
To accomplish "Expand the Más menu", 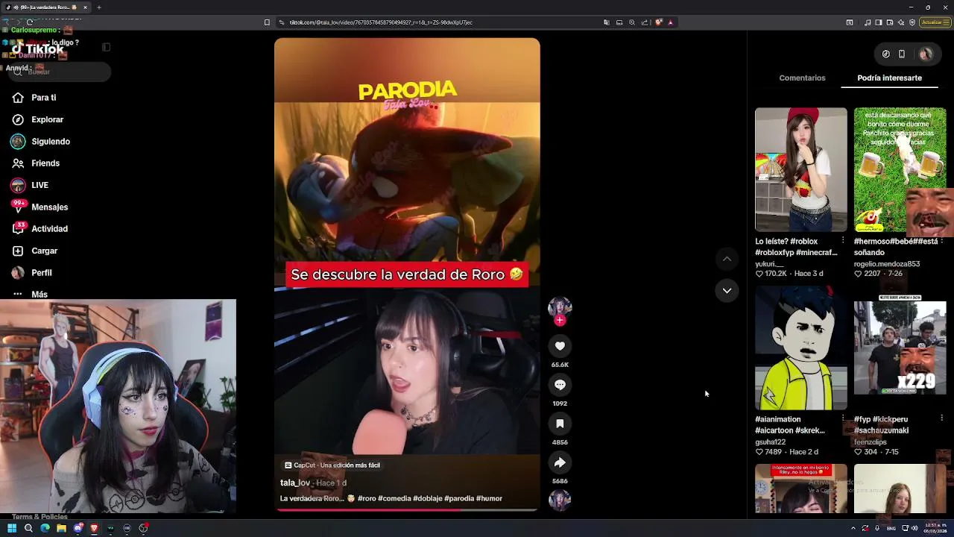I will point(40,295).
